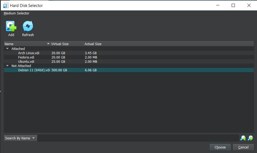Screen dimensions: 257x153
Task: Click the Refresh media list icon
Action: 28,27
